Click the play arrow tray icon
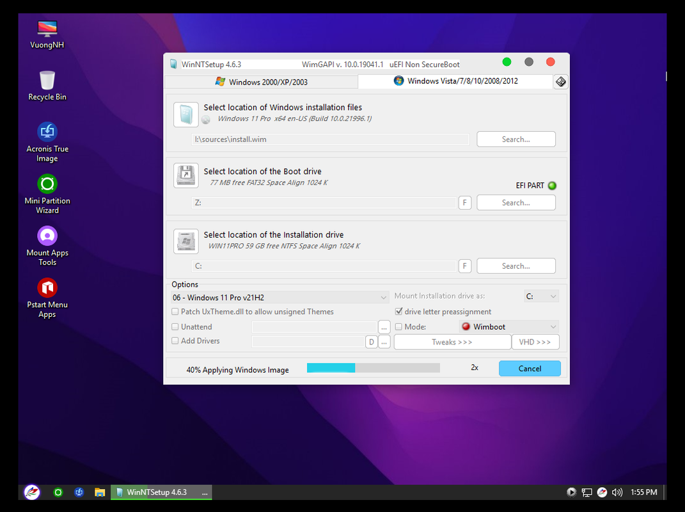Viewport: 685px width, 512px height. point(571,492)
